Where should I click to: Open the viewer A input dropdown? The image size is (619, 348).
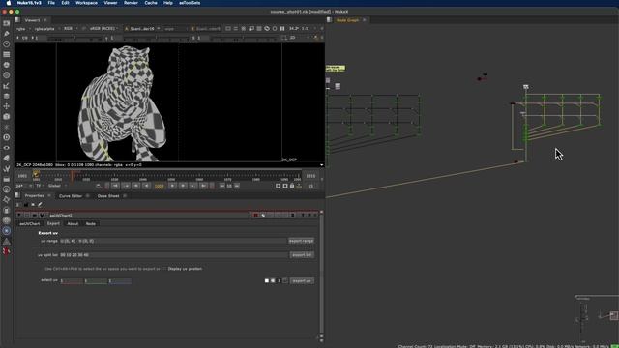pyautogui.click(x=142, y=29)
